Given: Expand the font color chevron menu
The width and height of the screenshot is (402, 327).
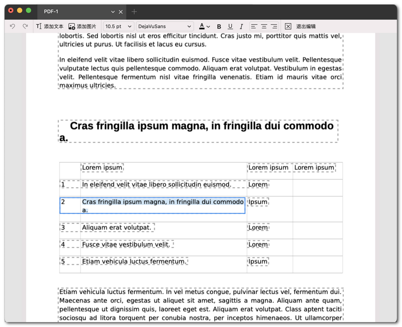Looking at the screenshot, I should point(208,26).
